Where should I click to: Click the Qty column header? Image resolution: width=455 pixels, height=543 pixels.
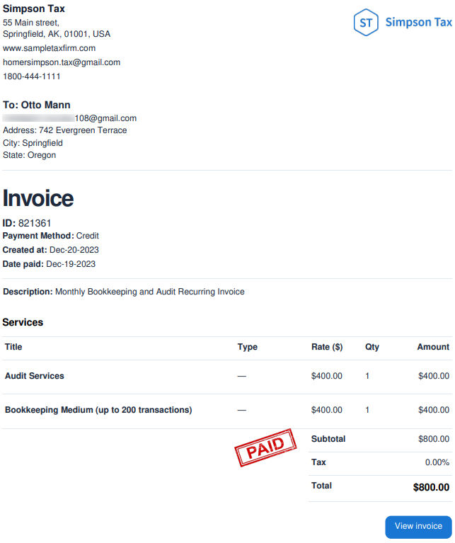[x=372, y=347]
